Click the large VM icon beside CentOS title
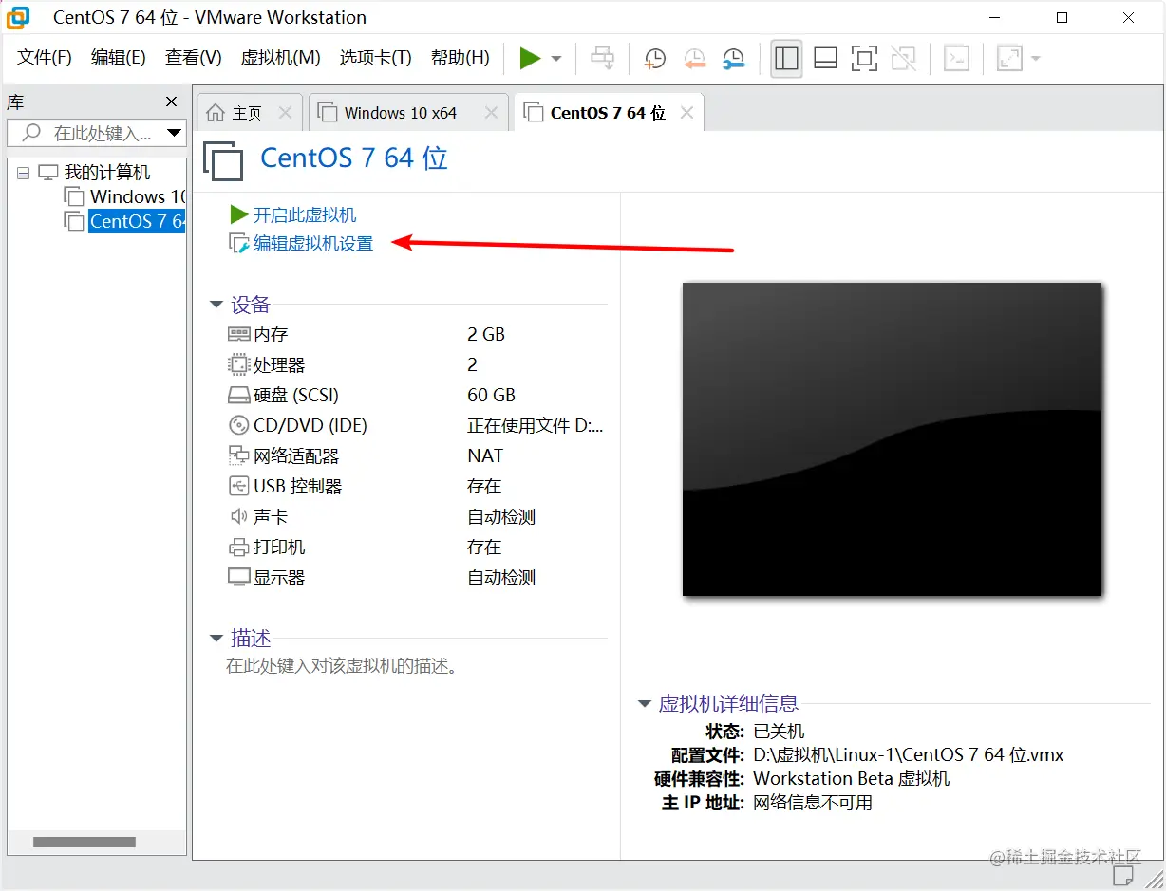The height and width of the screenshot is (891, 1166). 224,160
